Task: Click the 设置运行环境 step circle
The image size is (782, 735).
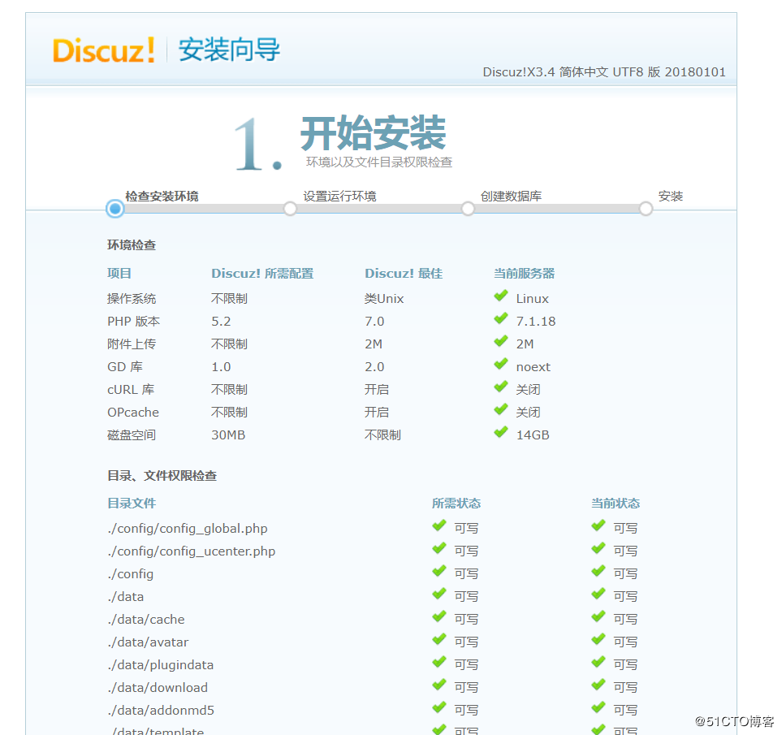Action: (290, 209)
